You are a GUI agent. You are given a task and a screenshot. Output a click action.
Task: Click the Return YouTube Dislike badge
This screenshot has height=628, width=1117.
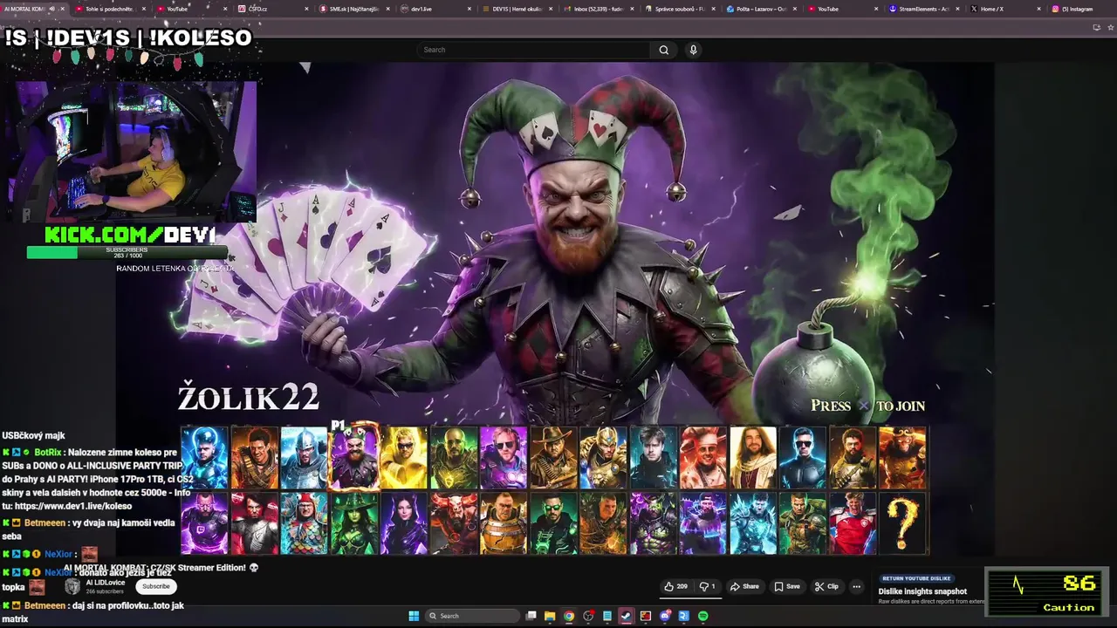click(x=916, y=578)
